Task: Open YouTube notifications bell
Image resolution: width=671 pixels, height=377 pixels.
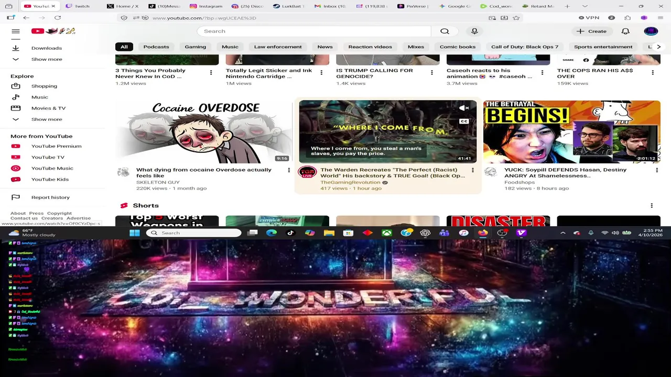Action: [x=625, y=31]
